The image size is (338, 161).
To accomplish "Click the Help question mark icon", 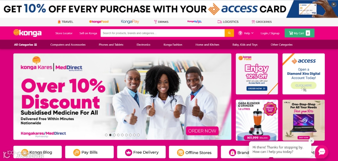I will click(240, 33).
